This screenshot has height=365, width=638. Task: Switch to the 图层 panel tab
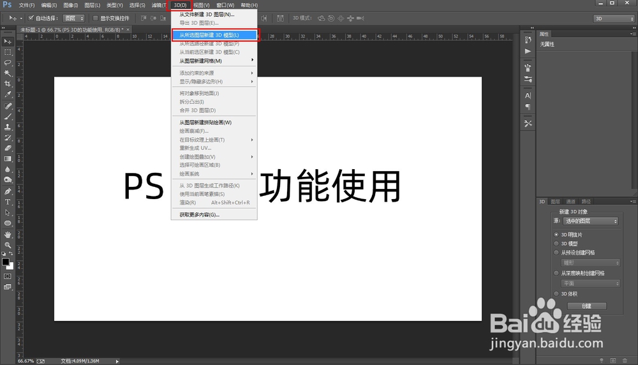click(x=556, y=202)
